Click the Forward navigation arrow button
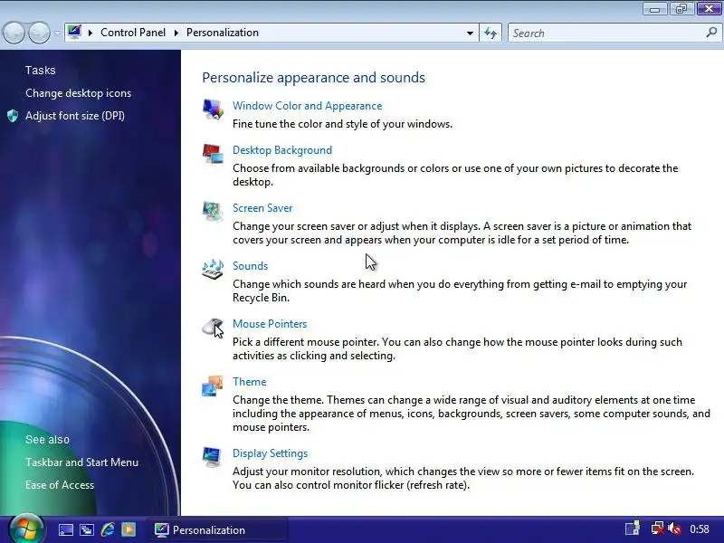The height and width of the screenshot is (543, 724). 39,33
